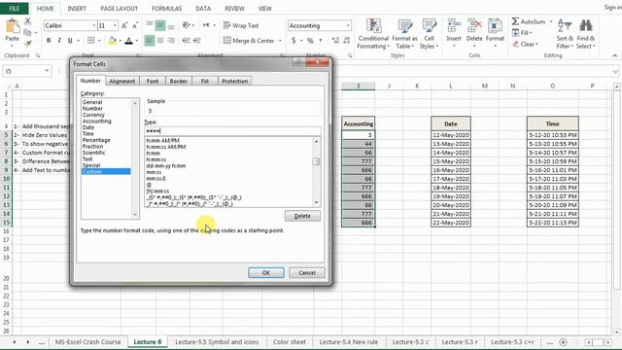The height and width of the screenshot is (350, 622).
Task: Click the Align Left icon
Action: [150, 41]
